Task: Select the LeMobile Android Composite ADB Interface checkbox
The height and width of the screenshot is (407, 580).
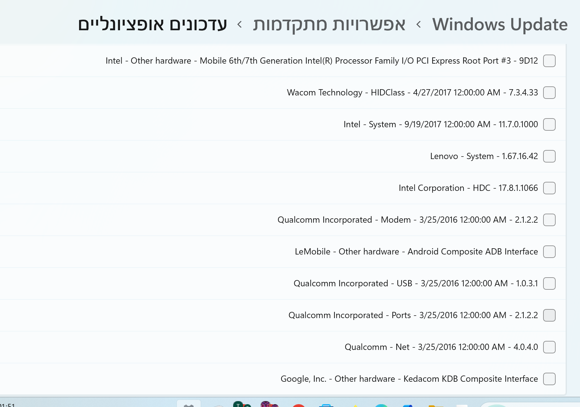Action: 549,252
